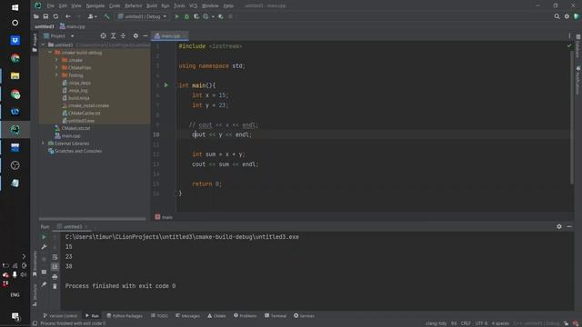Screen dimensions: 582x327
Task: Start debugging with the green bug icon
Action: click(x=186, y=16)
